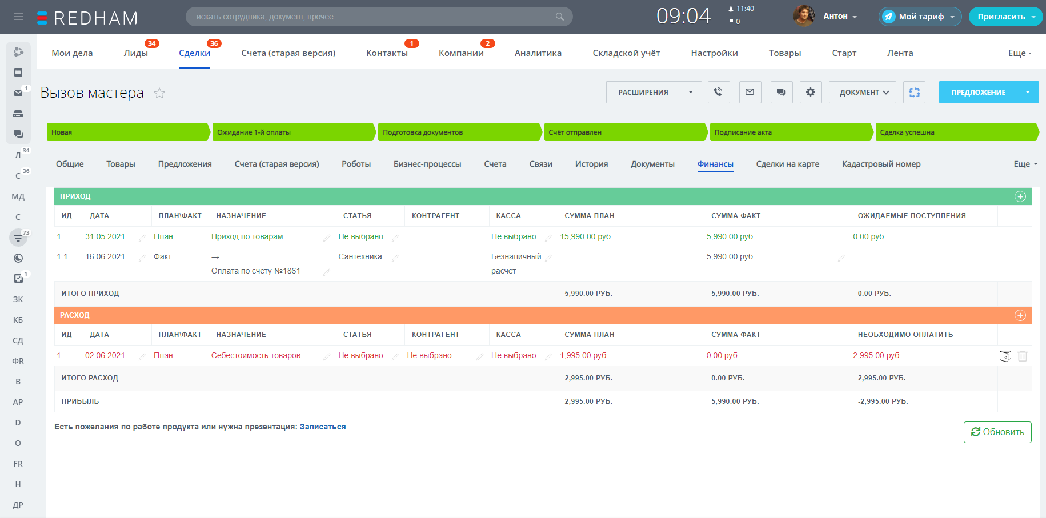Image resolution: width=1046 pixels, height=518 pixels.
Task: Open the Аналитика menu item
Action: pos(538,53)
